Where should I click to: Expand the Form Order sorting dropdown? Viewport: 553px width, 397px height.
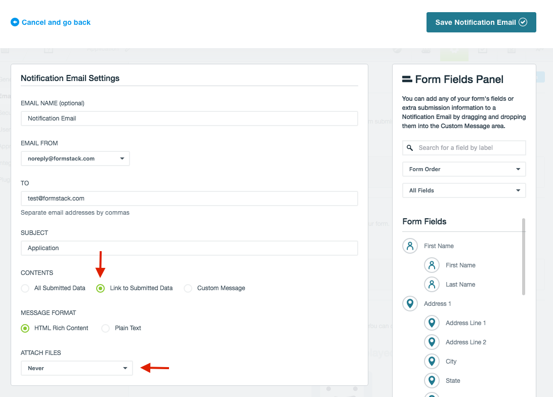pos(464,169)
